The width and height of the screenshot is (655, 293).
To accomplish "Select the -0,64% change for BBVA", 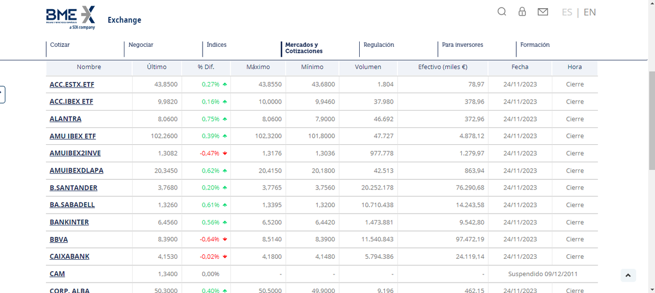I will (x=210, y=240).
